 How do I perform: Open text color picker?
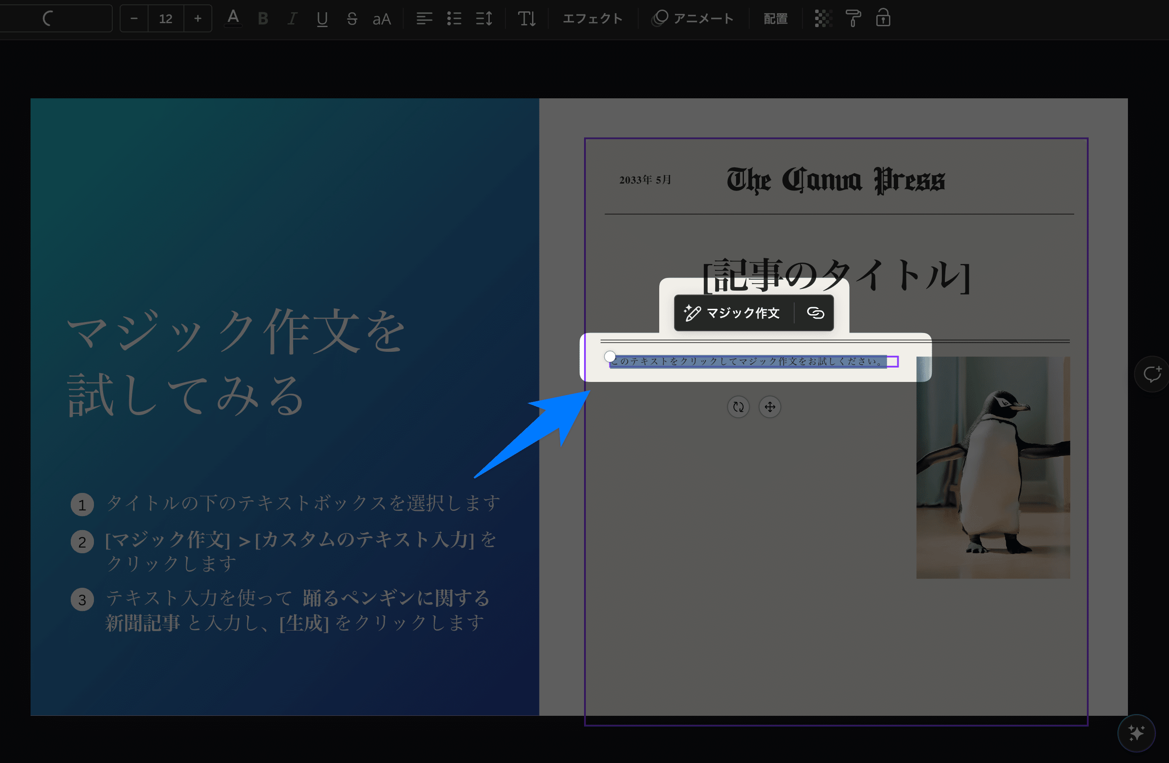[x=233, y=19]
